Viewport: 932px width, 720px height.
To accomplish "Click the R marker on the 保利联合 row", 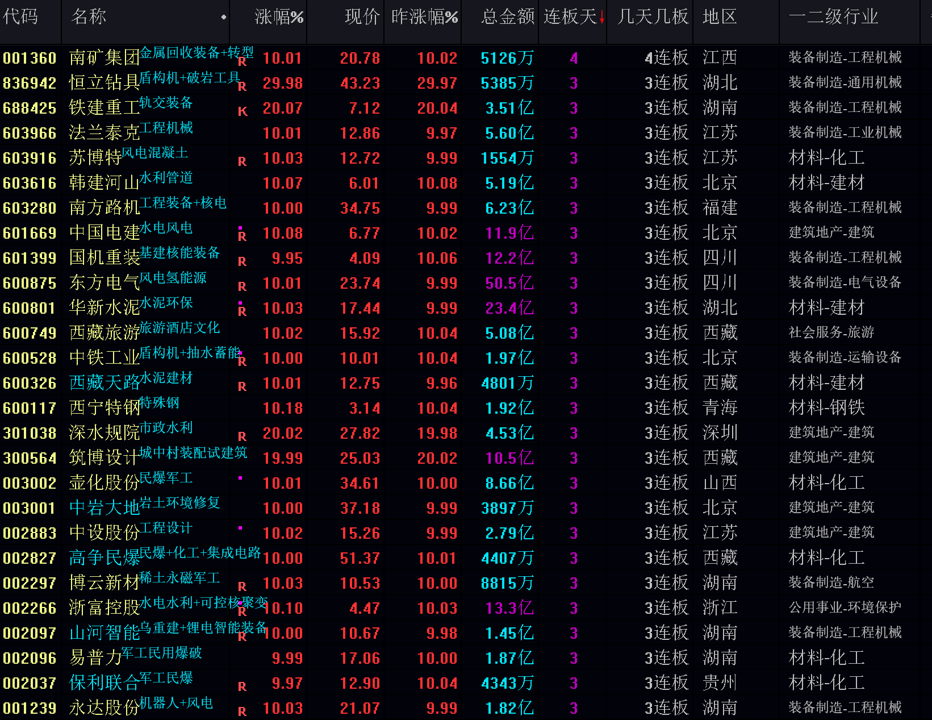I will pos(242,686).
